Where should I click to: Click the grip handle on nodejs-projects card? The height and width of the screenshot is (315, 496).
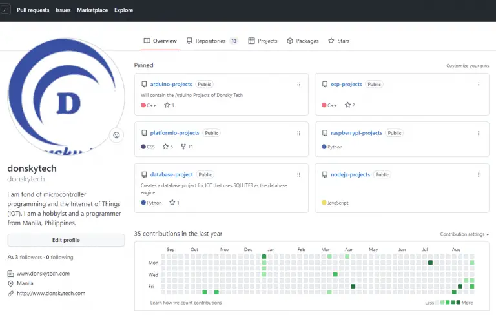(479, 174)
